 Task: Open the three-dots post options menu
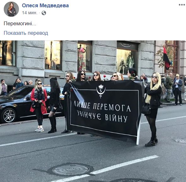(182, 5)
